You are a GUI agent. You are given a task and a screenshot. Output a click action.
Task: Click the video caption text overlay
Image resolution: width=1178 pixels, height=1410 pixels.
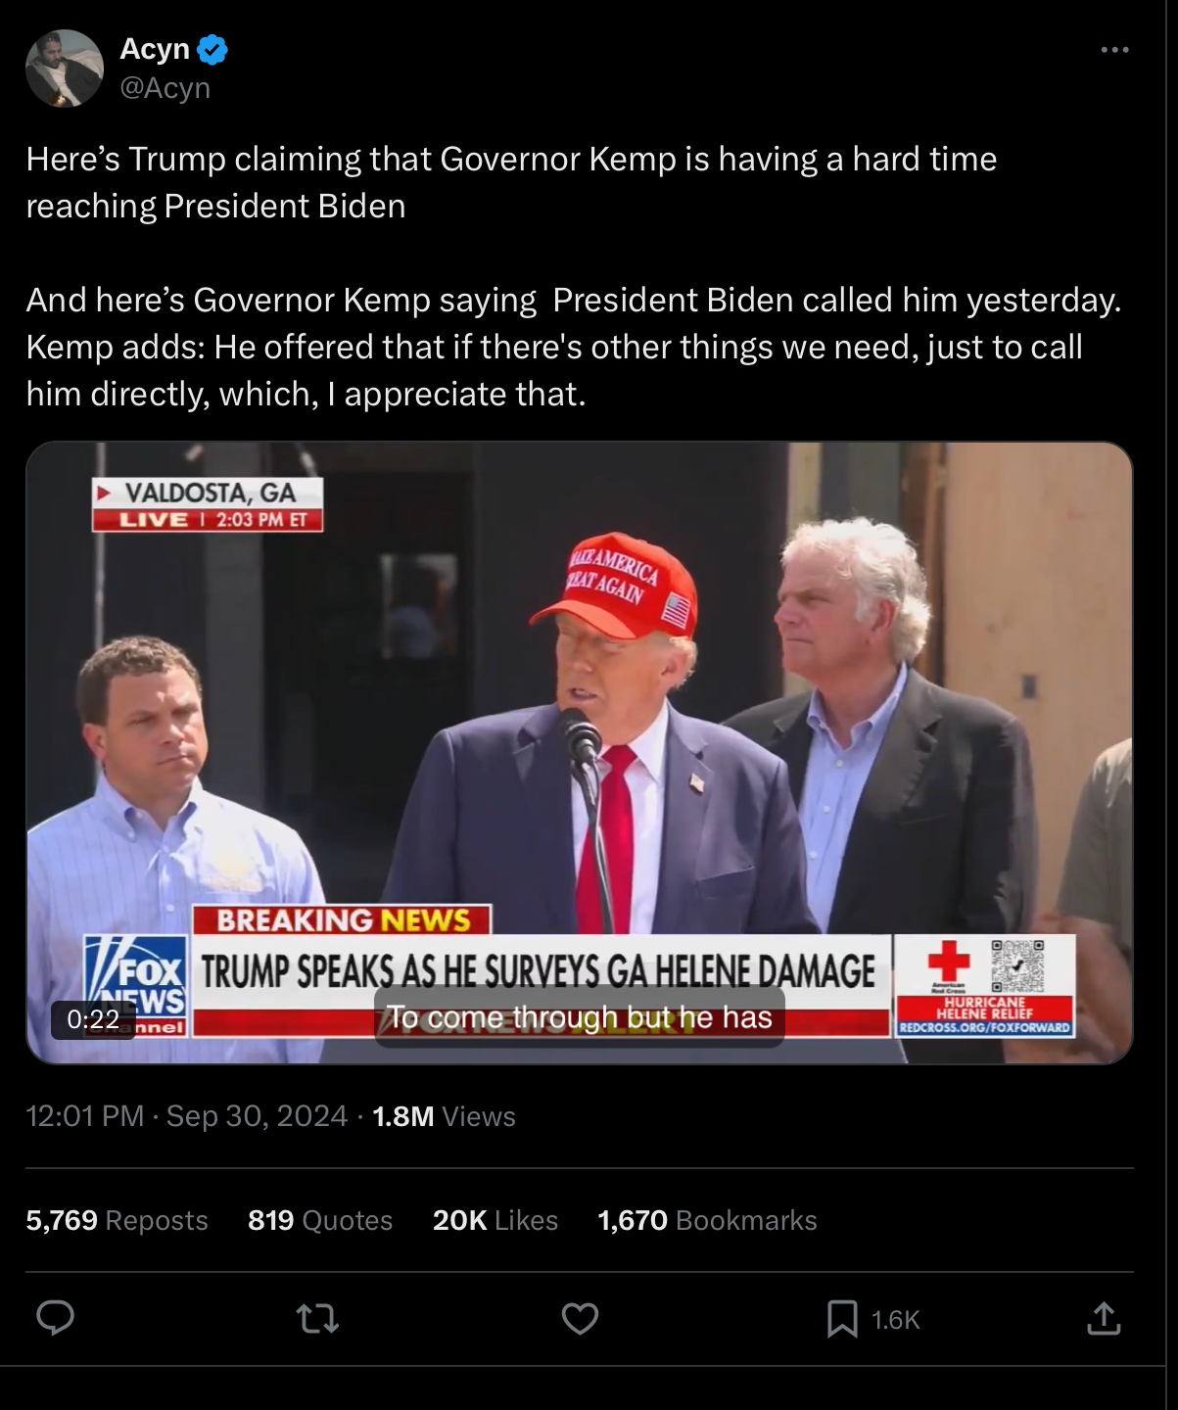(580, 1017)
